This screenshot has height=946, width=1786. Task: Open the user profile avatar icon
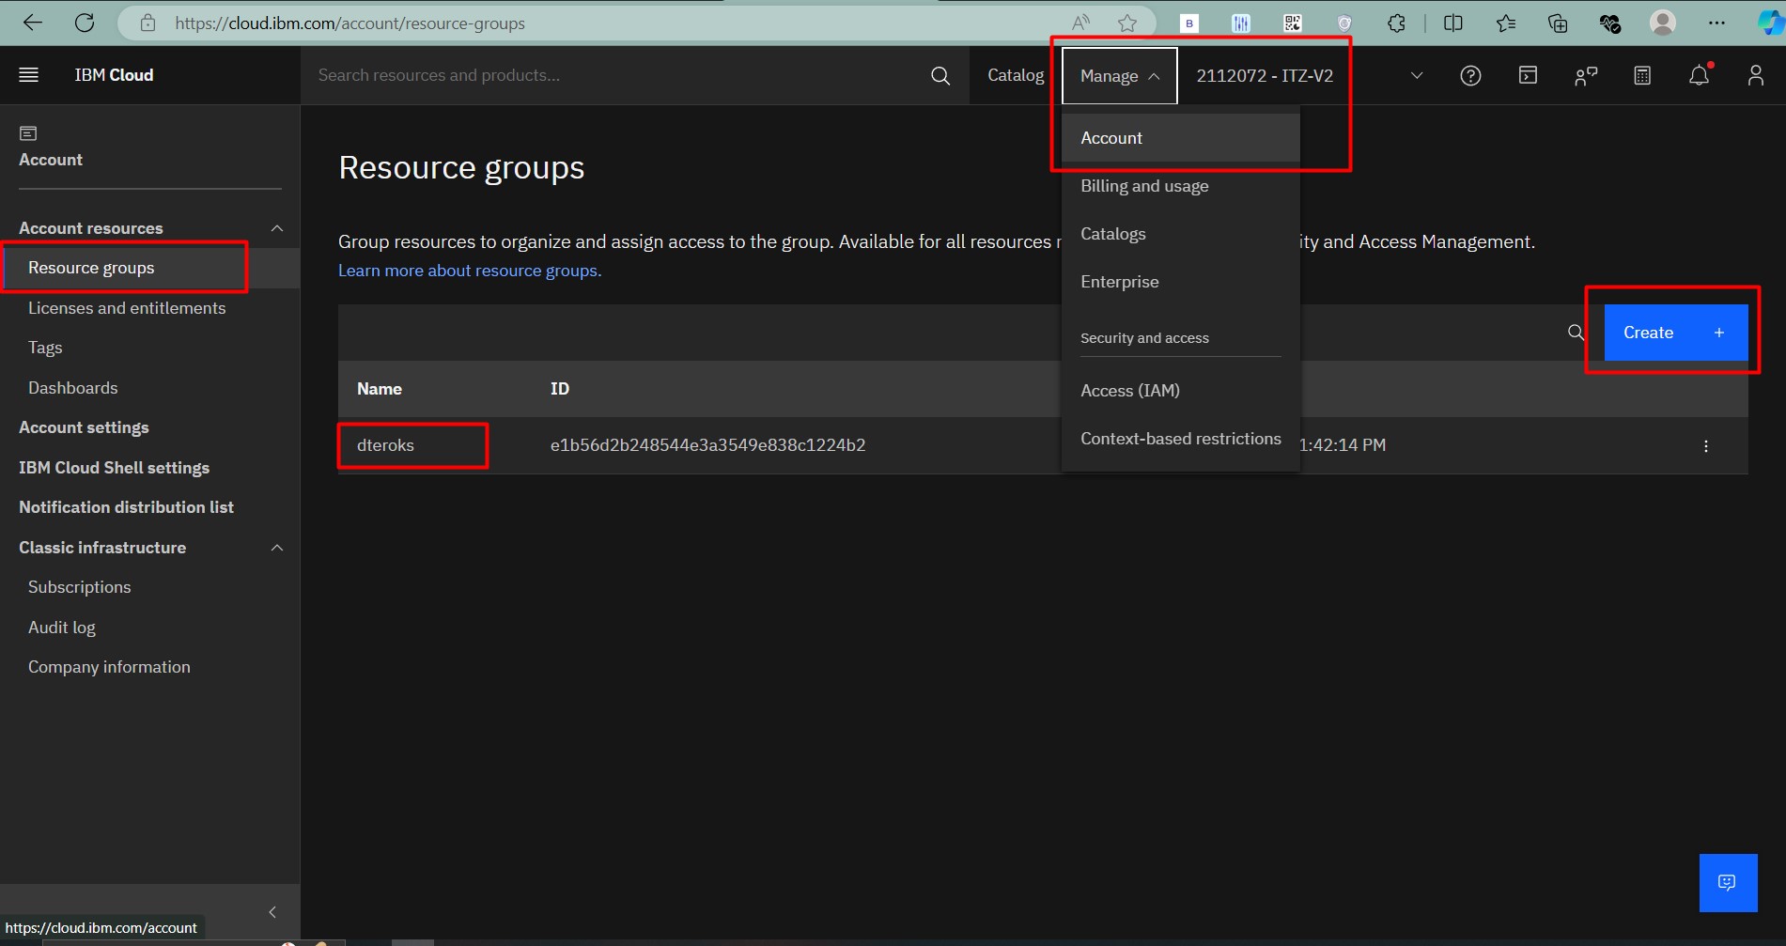[x=1755, y=75]
